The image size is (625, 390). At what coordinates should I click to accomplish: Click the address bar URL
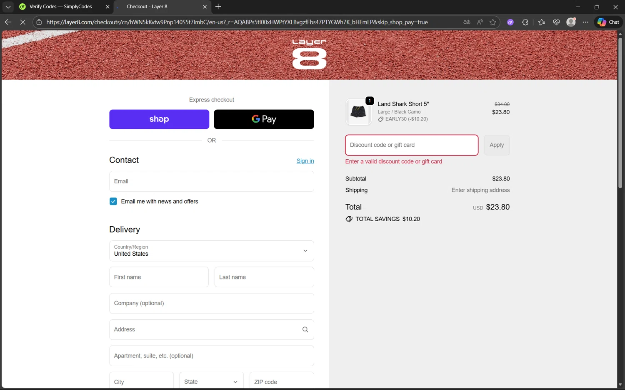(x=237, y=22)
